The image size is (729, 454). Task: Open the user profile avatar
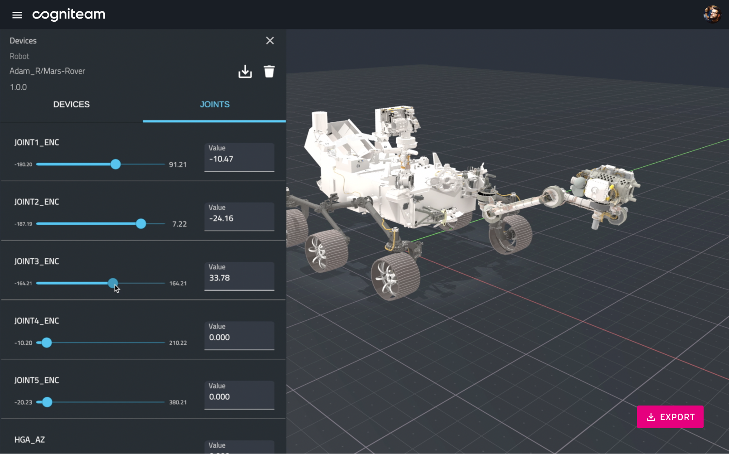pos(712,14)
